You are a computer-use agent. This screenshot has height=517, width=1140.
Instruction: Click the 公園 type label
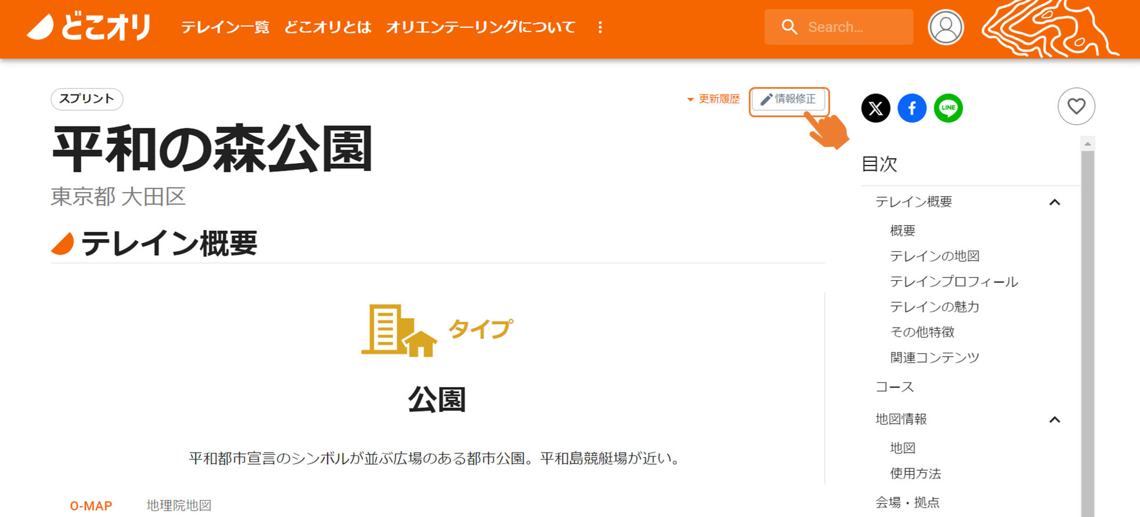[x=436, y=400]
